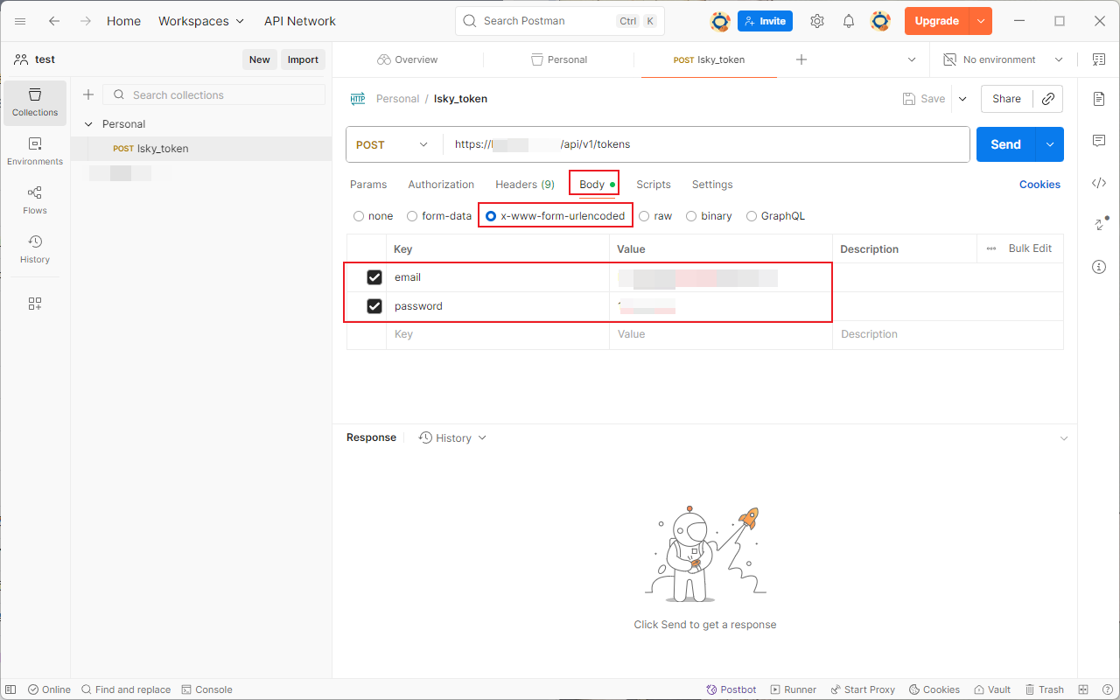Open the user avatar menu
The image size is (1120, 700).
[881, 21]
